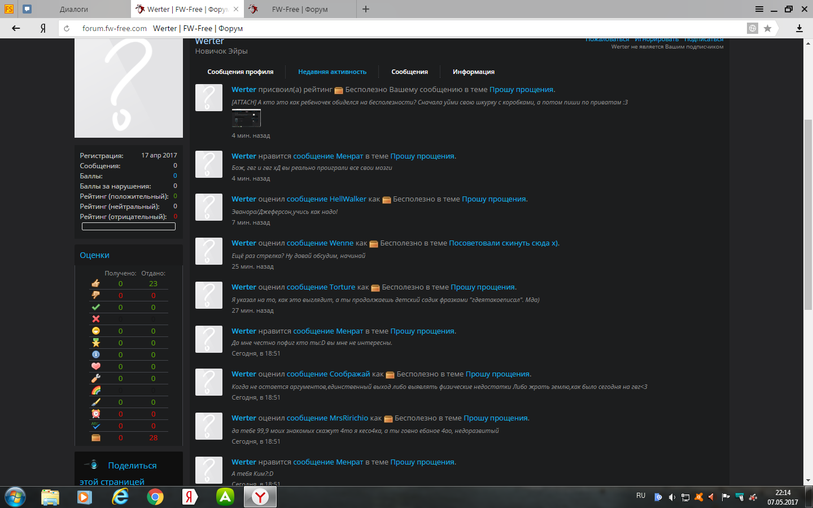This screenshot has height=508, width=813.
Task: Open the attached image thumbnail in first post
Action: point(246,118)
